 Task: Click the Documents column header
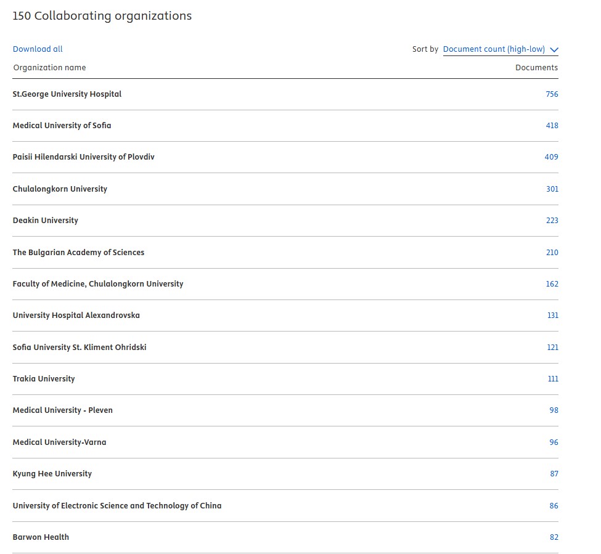[537, 68]
